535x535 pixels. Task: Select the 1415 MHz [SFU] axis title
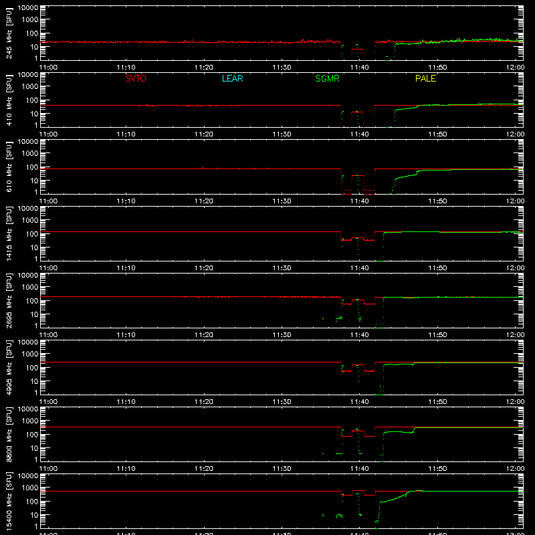point(9,233)
